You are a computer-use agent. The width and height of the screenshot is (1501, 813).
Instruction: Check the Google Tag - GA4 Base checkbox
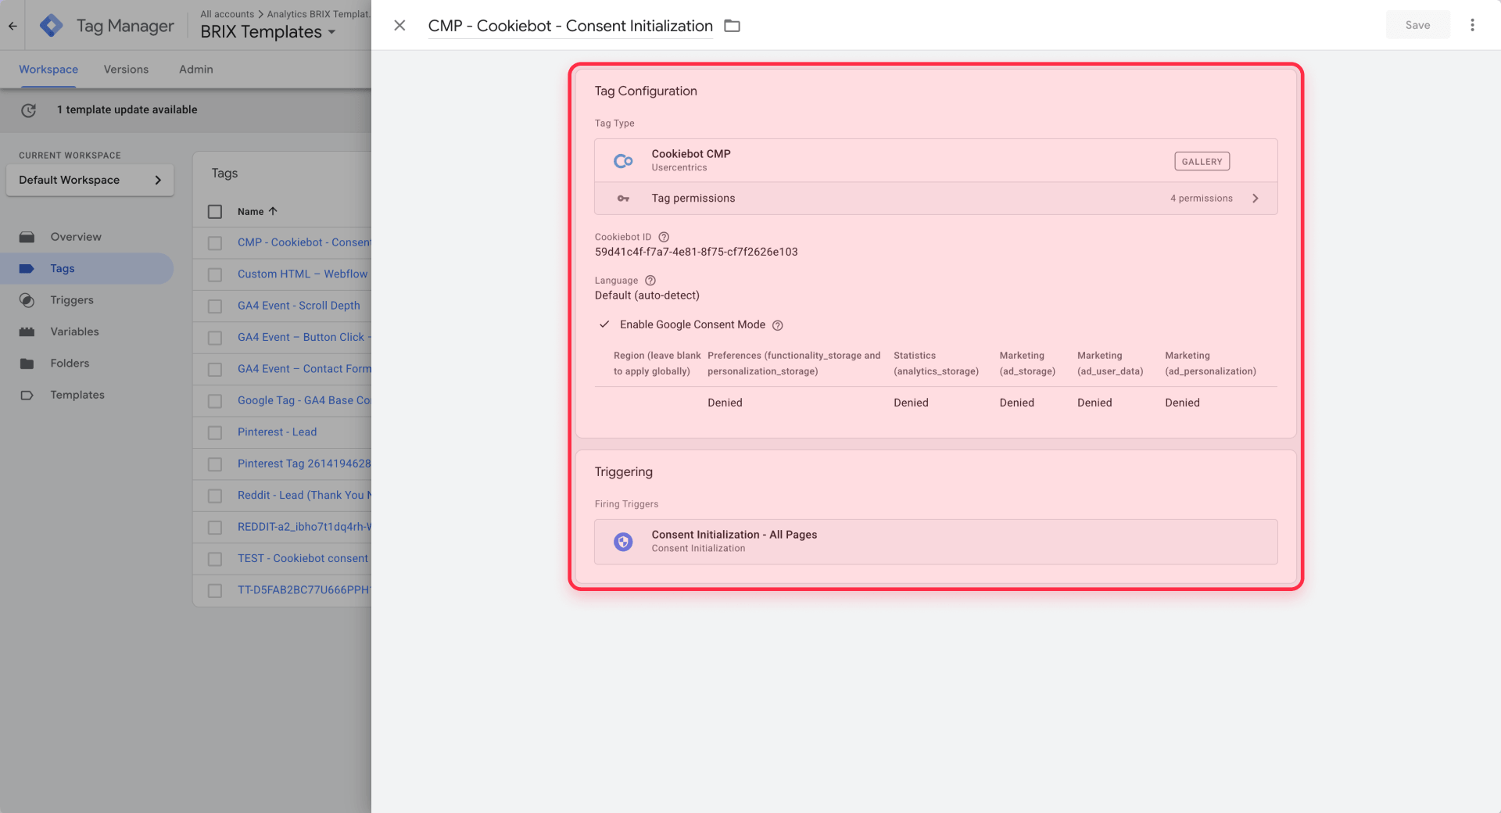coord(215,401)
